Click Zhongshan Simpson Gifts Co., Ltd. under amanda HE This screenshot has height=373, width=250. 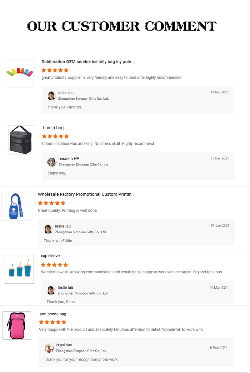[84, 165]
